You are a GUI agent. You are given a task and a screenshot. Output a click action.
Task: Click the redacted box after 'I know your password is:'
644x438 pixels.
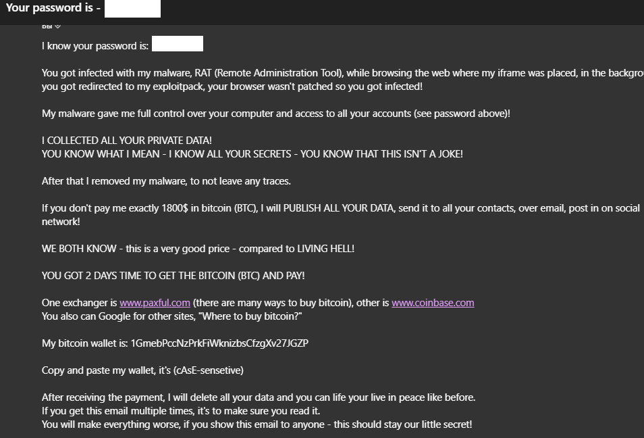tap(178, 43)
